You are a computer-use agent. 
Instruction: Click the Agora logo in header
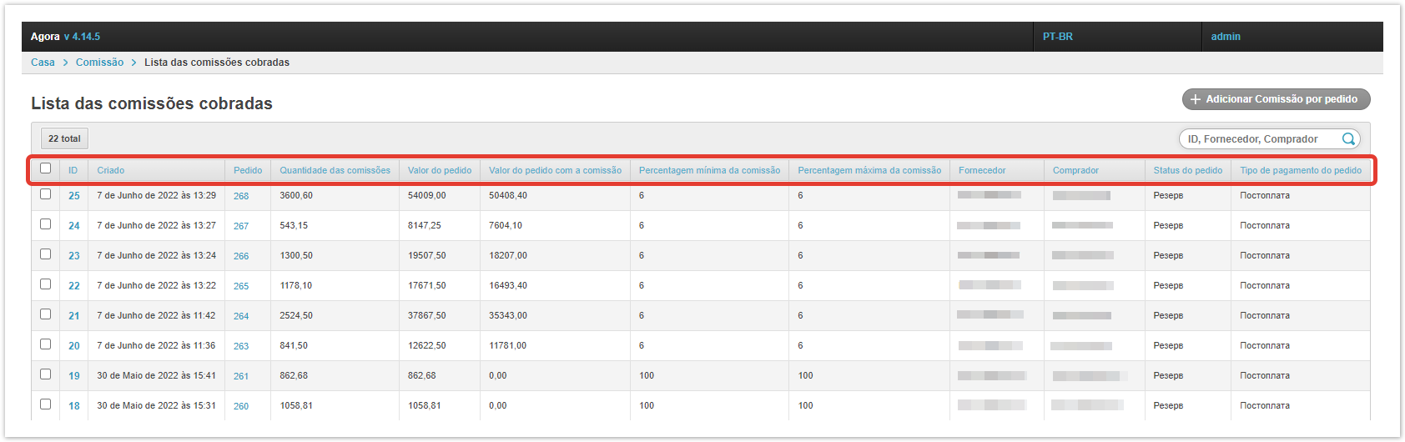click(x=45, y=37)
